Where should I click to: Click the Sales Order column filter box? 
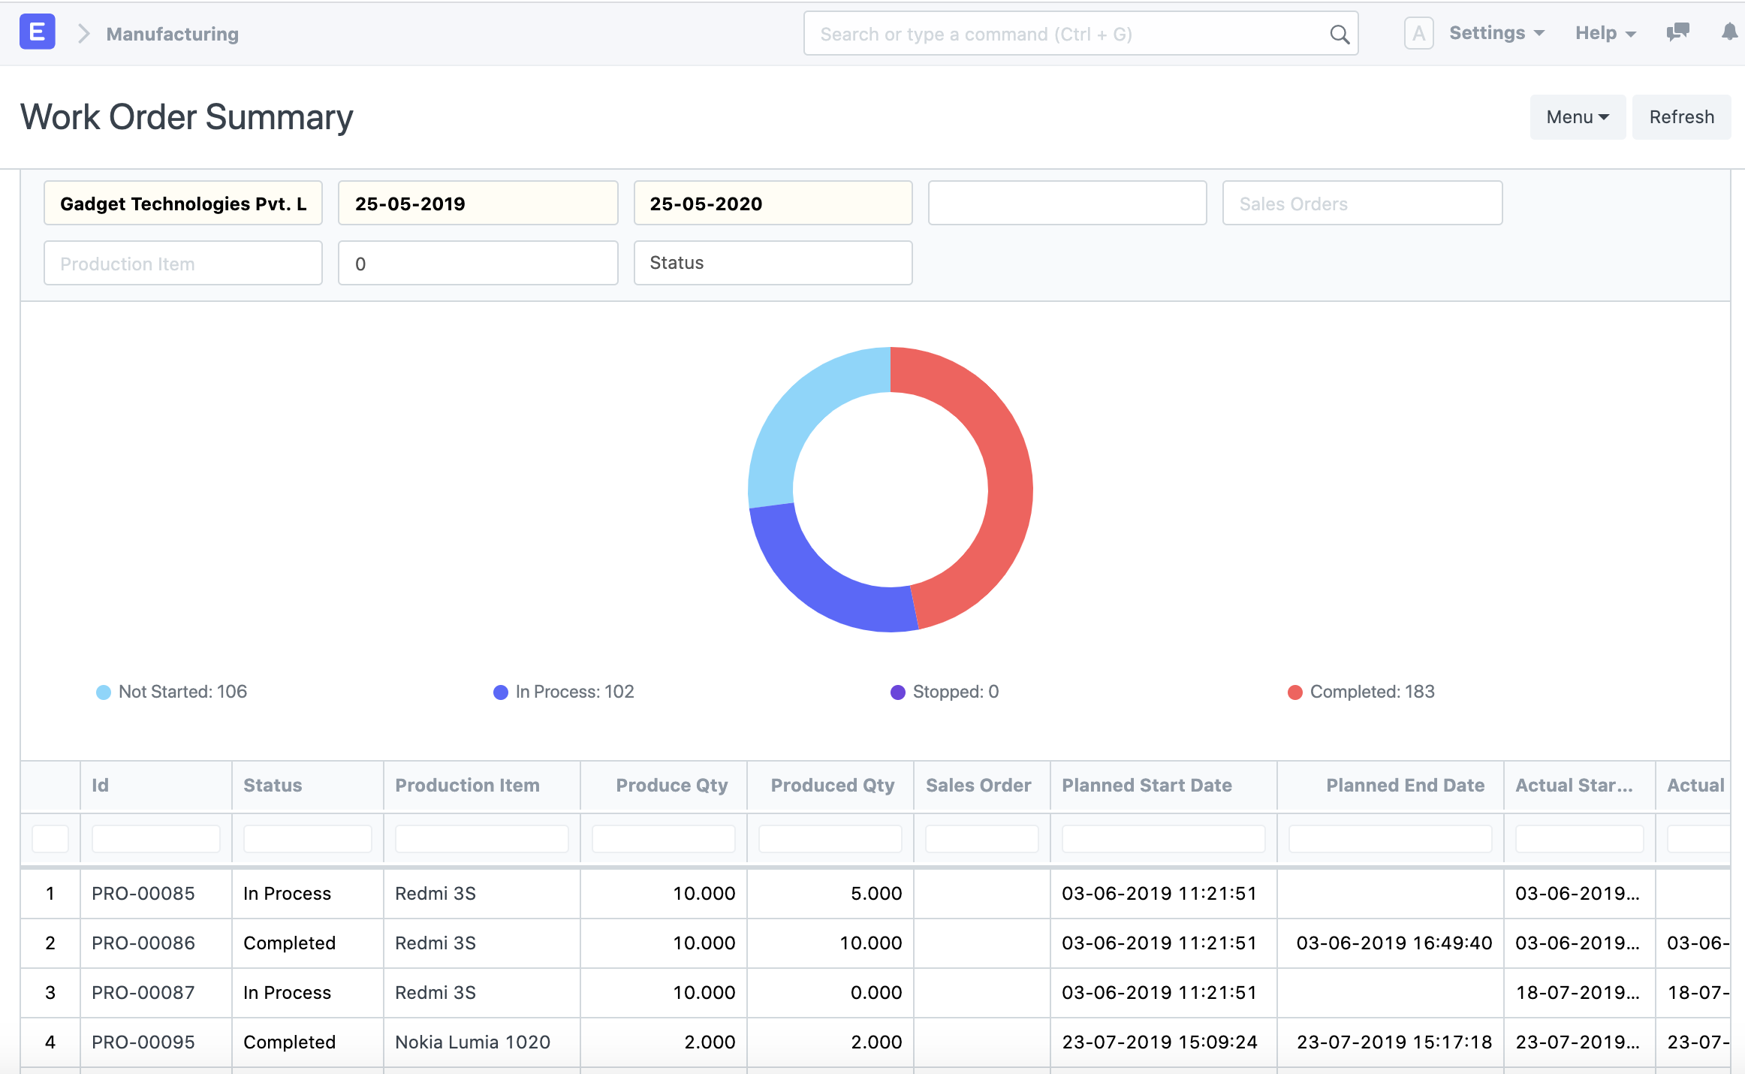982,839
